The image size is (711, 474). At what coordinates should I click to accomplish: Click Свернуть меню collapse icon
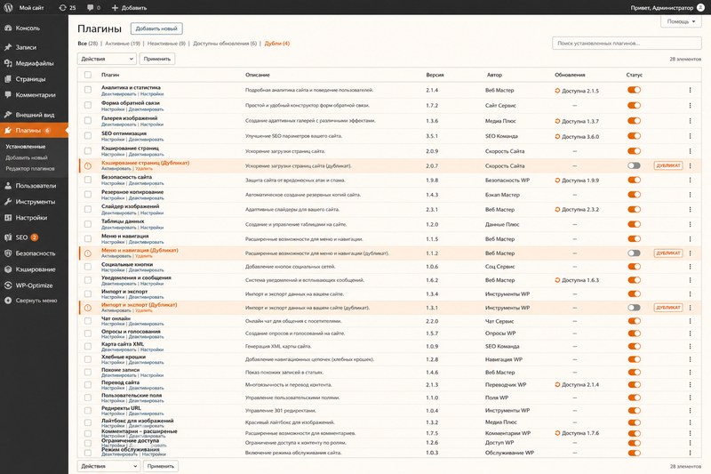pos(8,301)
